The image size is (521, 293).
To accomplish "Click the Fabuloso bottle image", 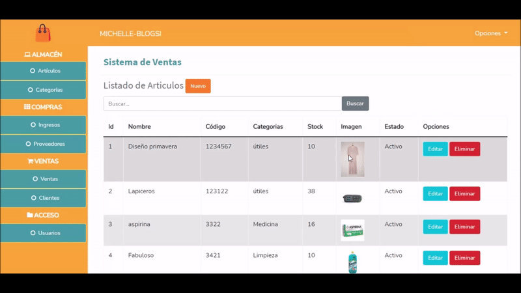I will click(352, 262).
